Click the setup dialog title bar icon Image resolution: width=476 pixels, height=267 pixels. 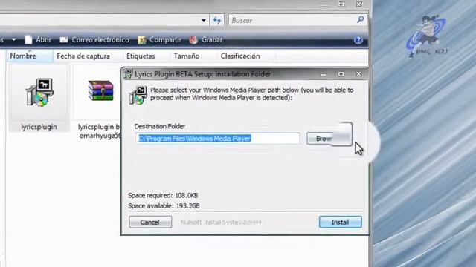tap(128, 74)
